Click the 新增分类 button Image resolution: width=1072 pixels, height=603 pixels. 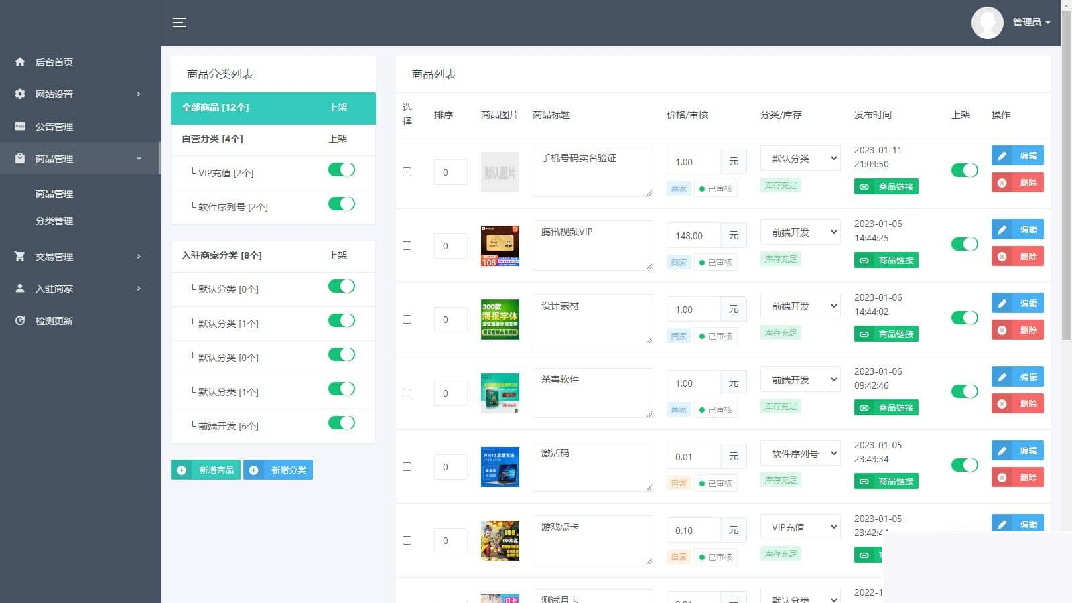[277, 470]
